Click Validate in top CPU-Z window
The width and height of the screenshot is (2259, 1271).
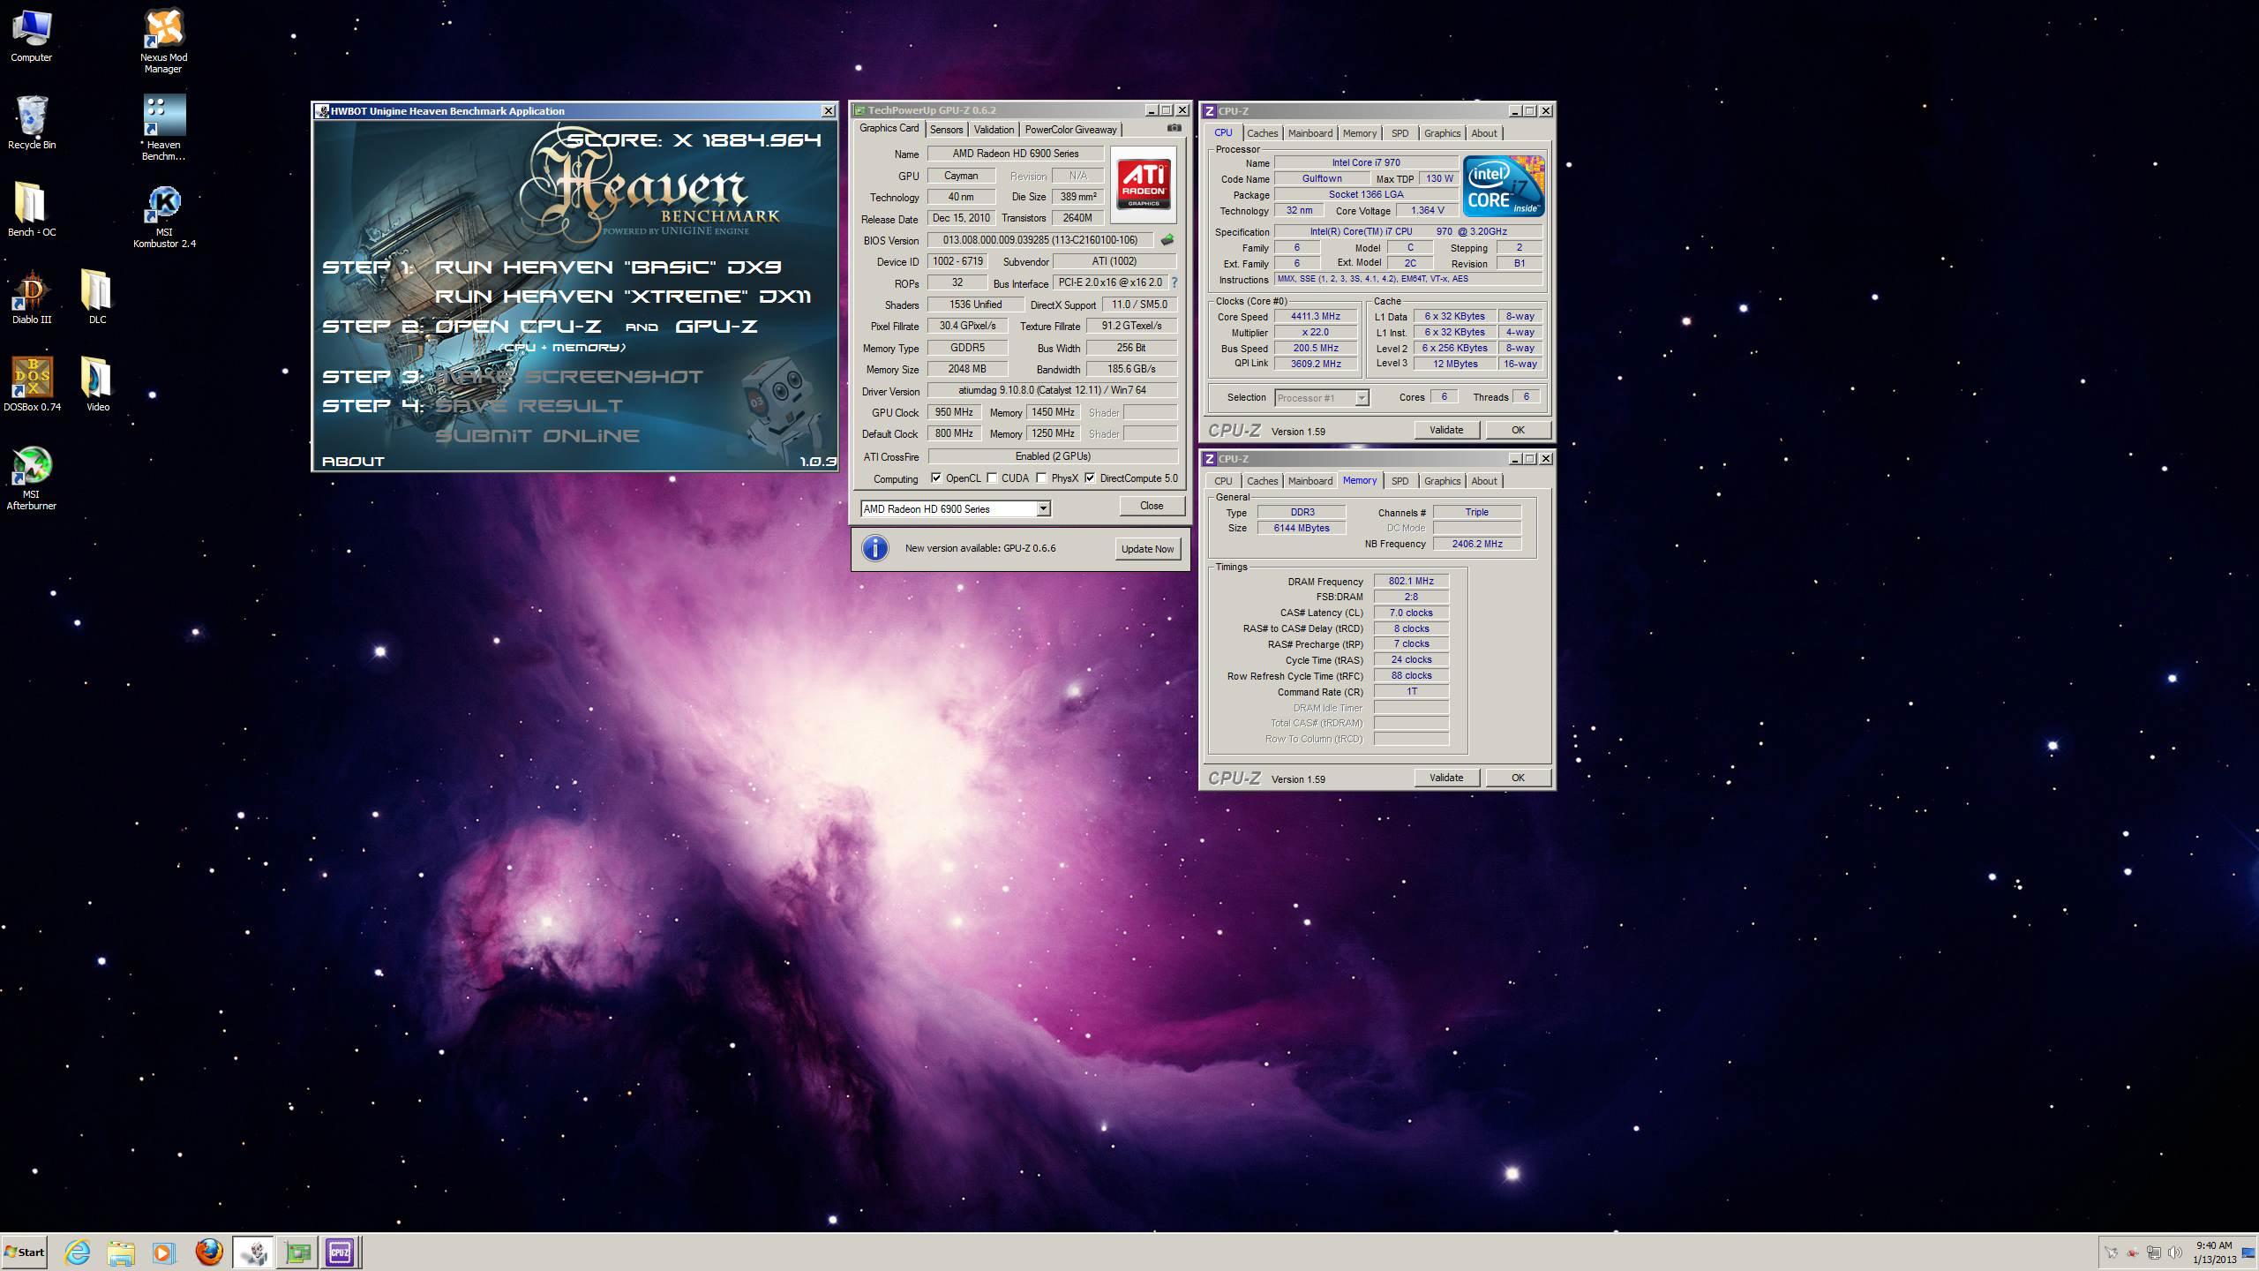tap(1445, 430)
